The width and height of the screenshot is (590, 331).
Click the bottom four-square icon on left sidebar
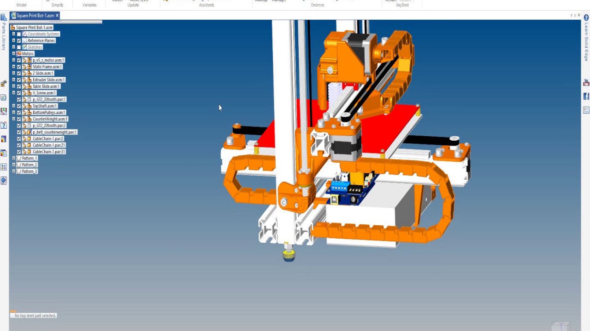coord(4,167)
